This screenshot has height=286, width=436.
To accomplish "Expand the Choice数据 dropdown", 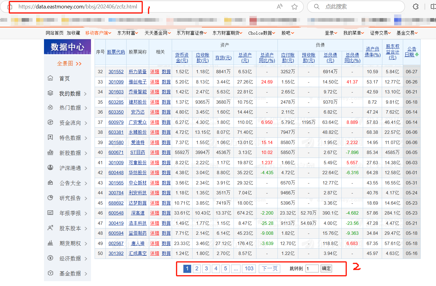I will click(x=262, y=33).
